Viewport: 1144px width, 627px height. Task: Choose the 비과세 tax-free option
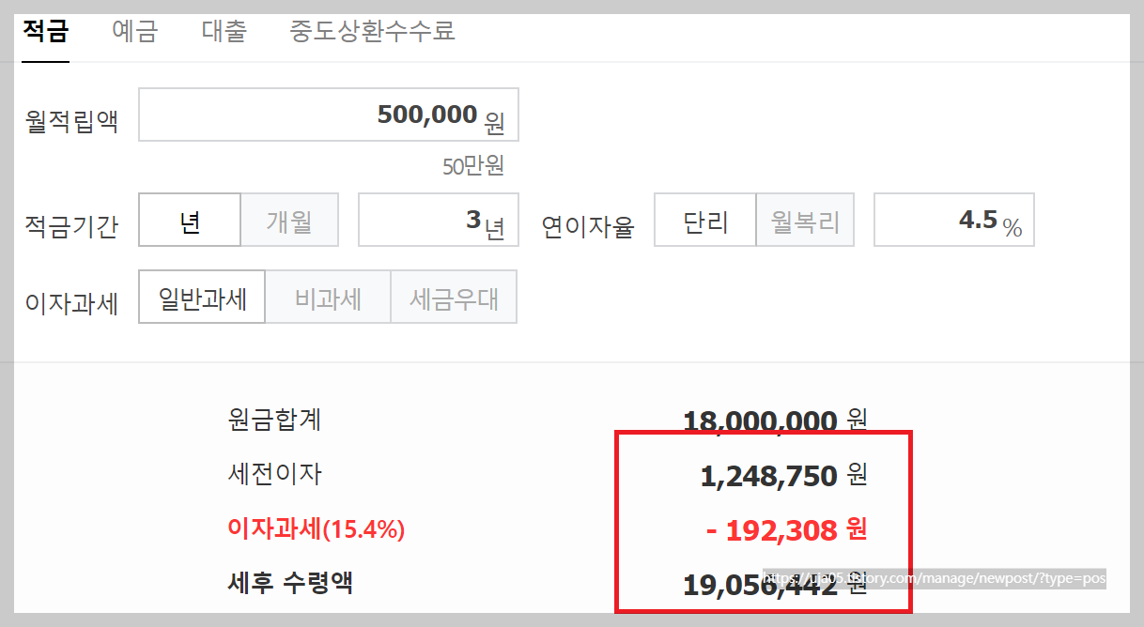(x=328, y=297)
